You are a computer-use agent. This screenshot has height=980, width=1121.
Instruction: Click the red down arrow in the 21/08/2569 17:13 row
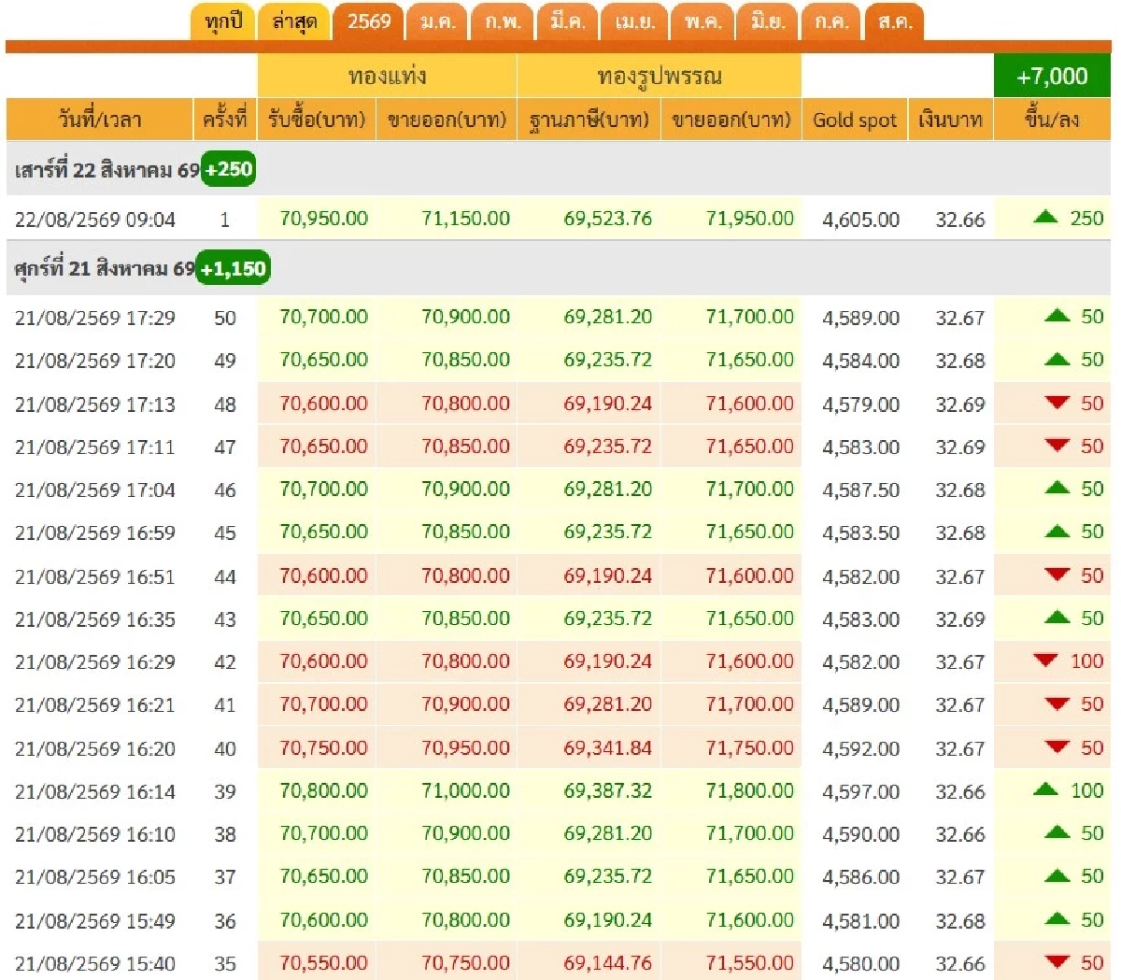pyautogui.click(x=1057, y=403)
